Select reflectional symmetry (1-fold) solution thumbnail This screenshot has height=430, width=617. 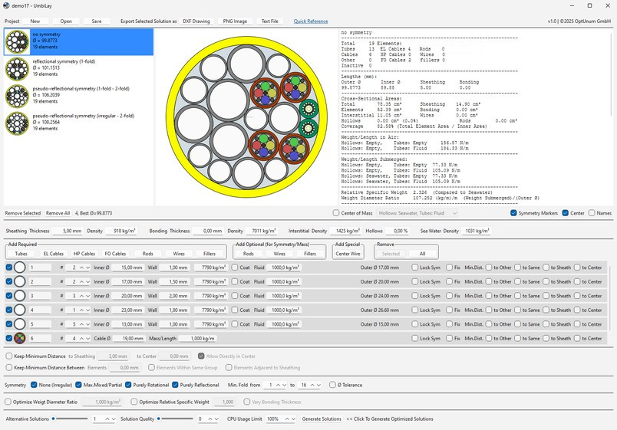point(18,68)
